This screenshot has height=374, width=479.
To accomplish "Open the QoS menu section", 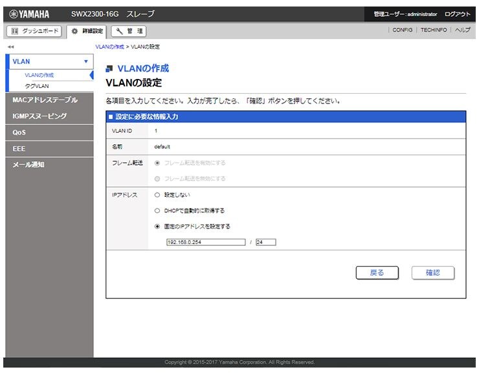I will 19,133.
